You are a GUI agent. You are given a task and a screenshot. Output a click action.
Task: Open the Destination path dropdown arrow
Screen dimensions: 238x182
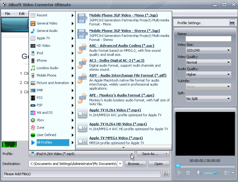click(120, 164)
